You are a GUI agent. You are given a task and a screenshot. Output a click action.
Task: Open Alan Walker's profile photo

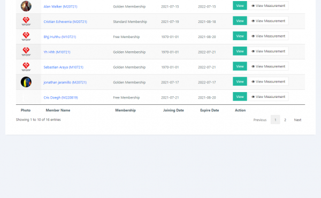(x=26, y=6)
